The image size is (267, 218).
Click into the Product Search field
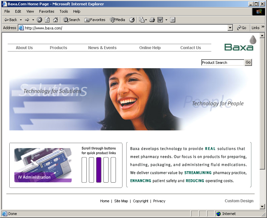coord(223,63)
